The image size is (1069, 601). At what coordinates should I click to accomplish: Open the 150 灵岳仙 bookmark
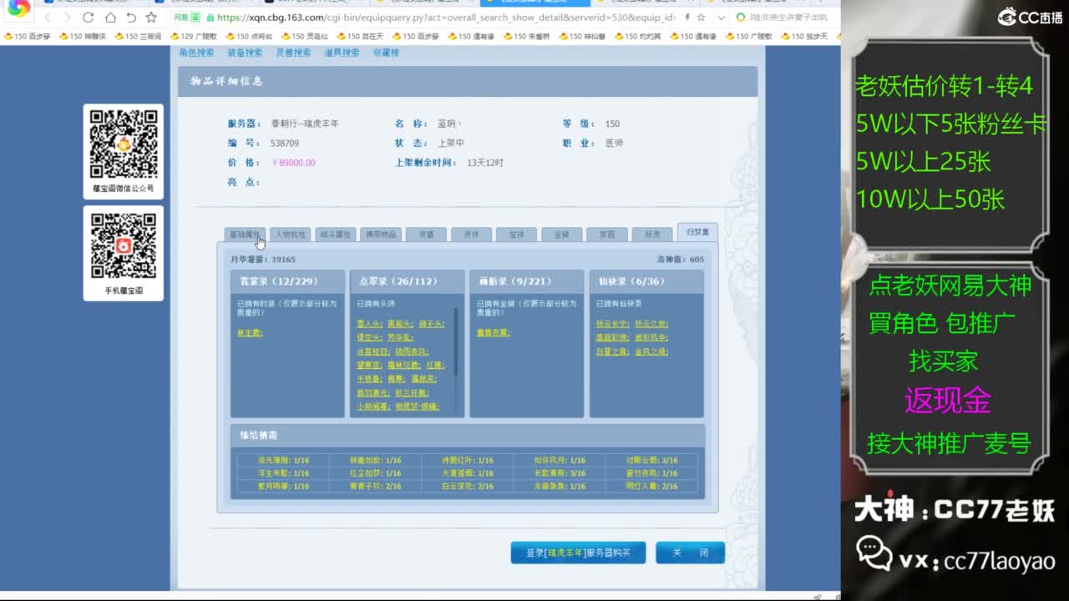click(304, 37)
